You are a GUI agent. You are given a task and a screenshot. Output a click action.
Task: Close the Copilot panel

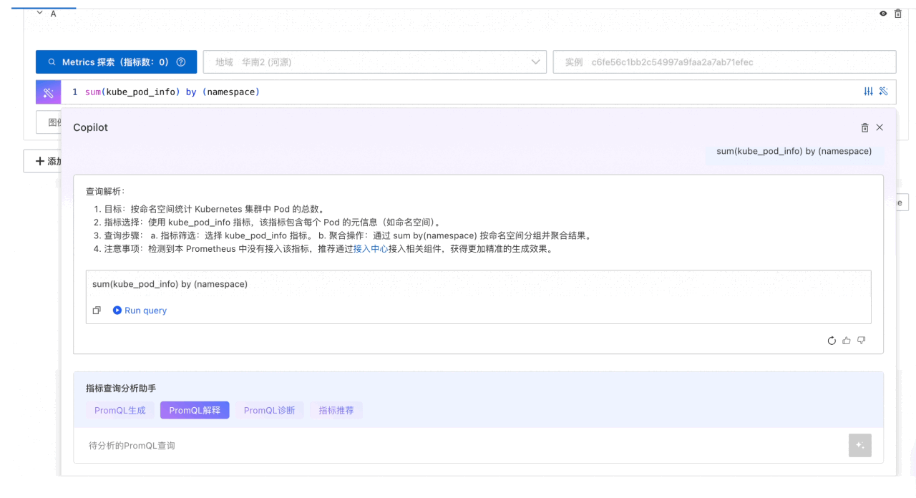tap(880, 127)
